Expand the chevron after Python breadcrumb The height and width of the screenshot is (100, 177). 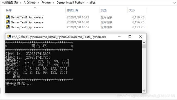[x=54, y=3]
